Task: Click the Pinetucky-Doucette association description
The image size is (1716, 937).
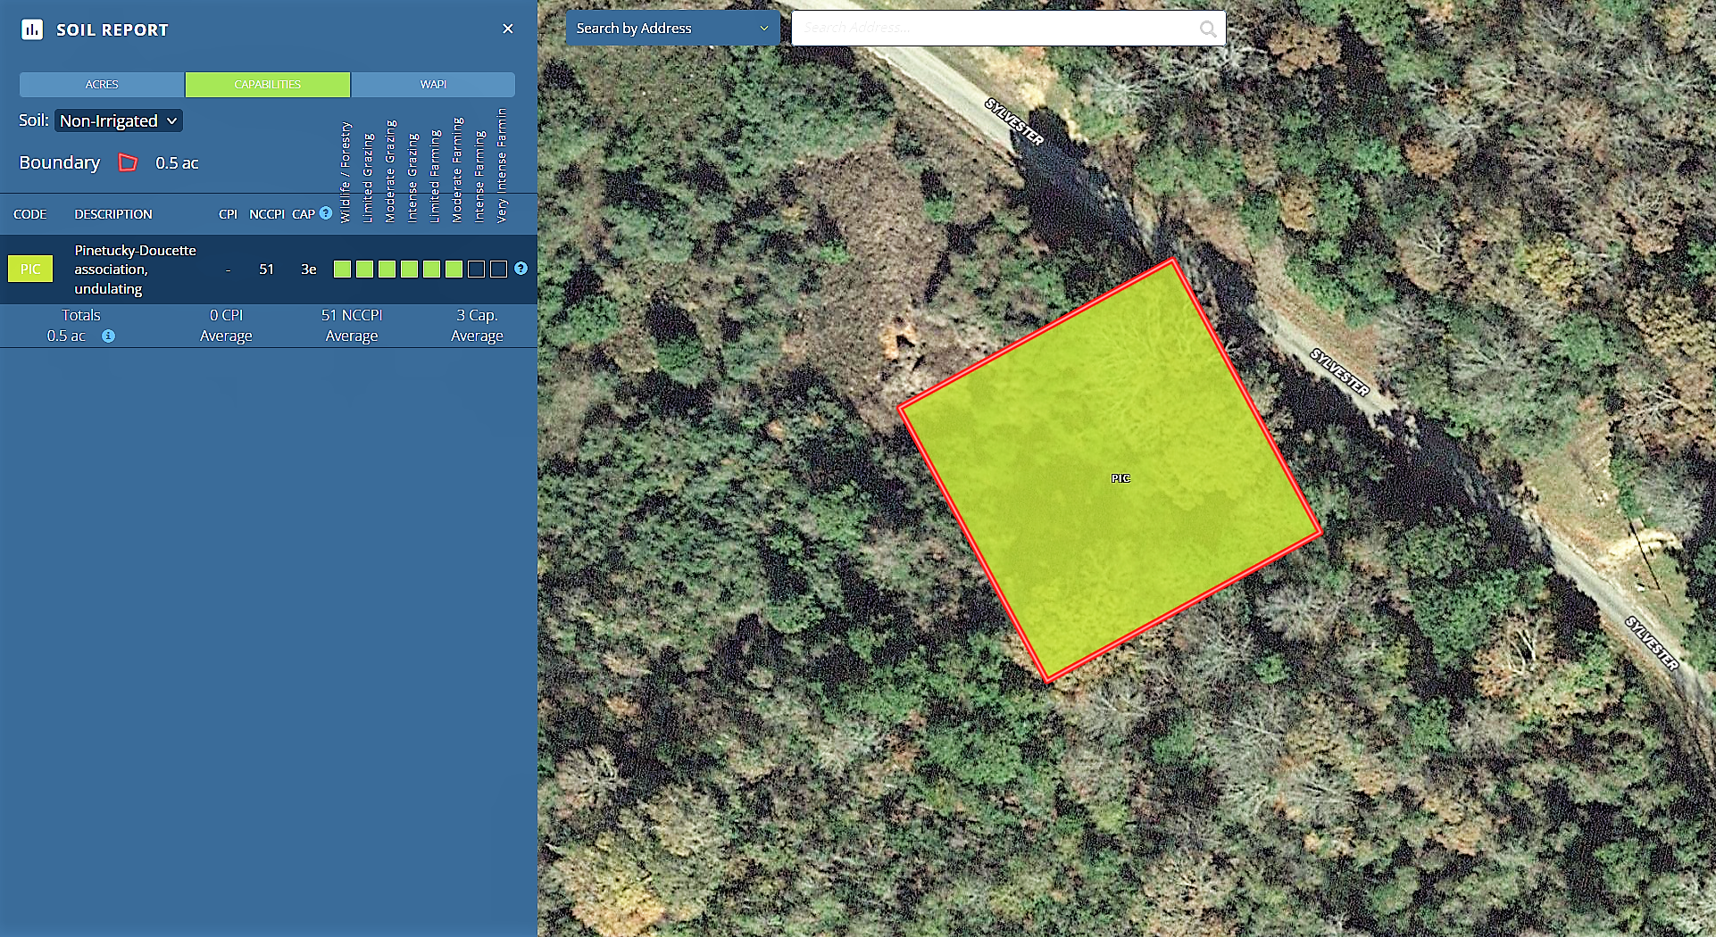Action: coord(136,269)
